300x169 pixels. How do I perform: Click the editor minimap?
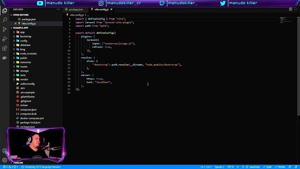click(286, 20)
